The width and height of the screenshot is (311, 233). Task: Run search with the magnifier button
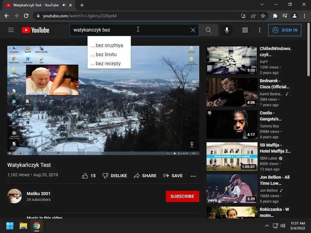[x=208, y=30]
